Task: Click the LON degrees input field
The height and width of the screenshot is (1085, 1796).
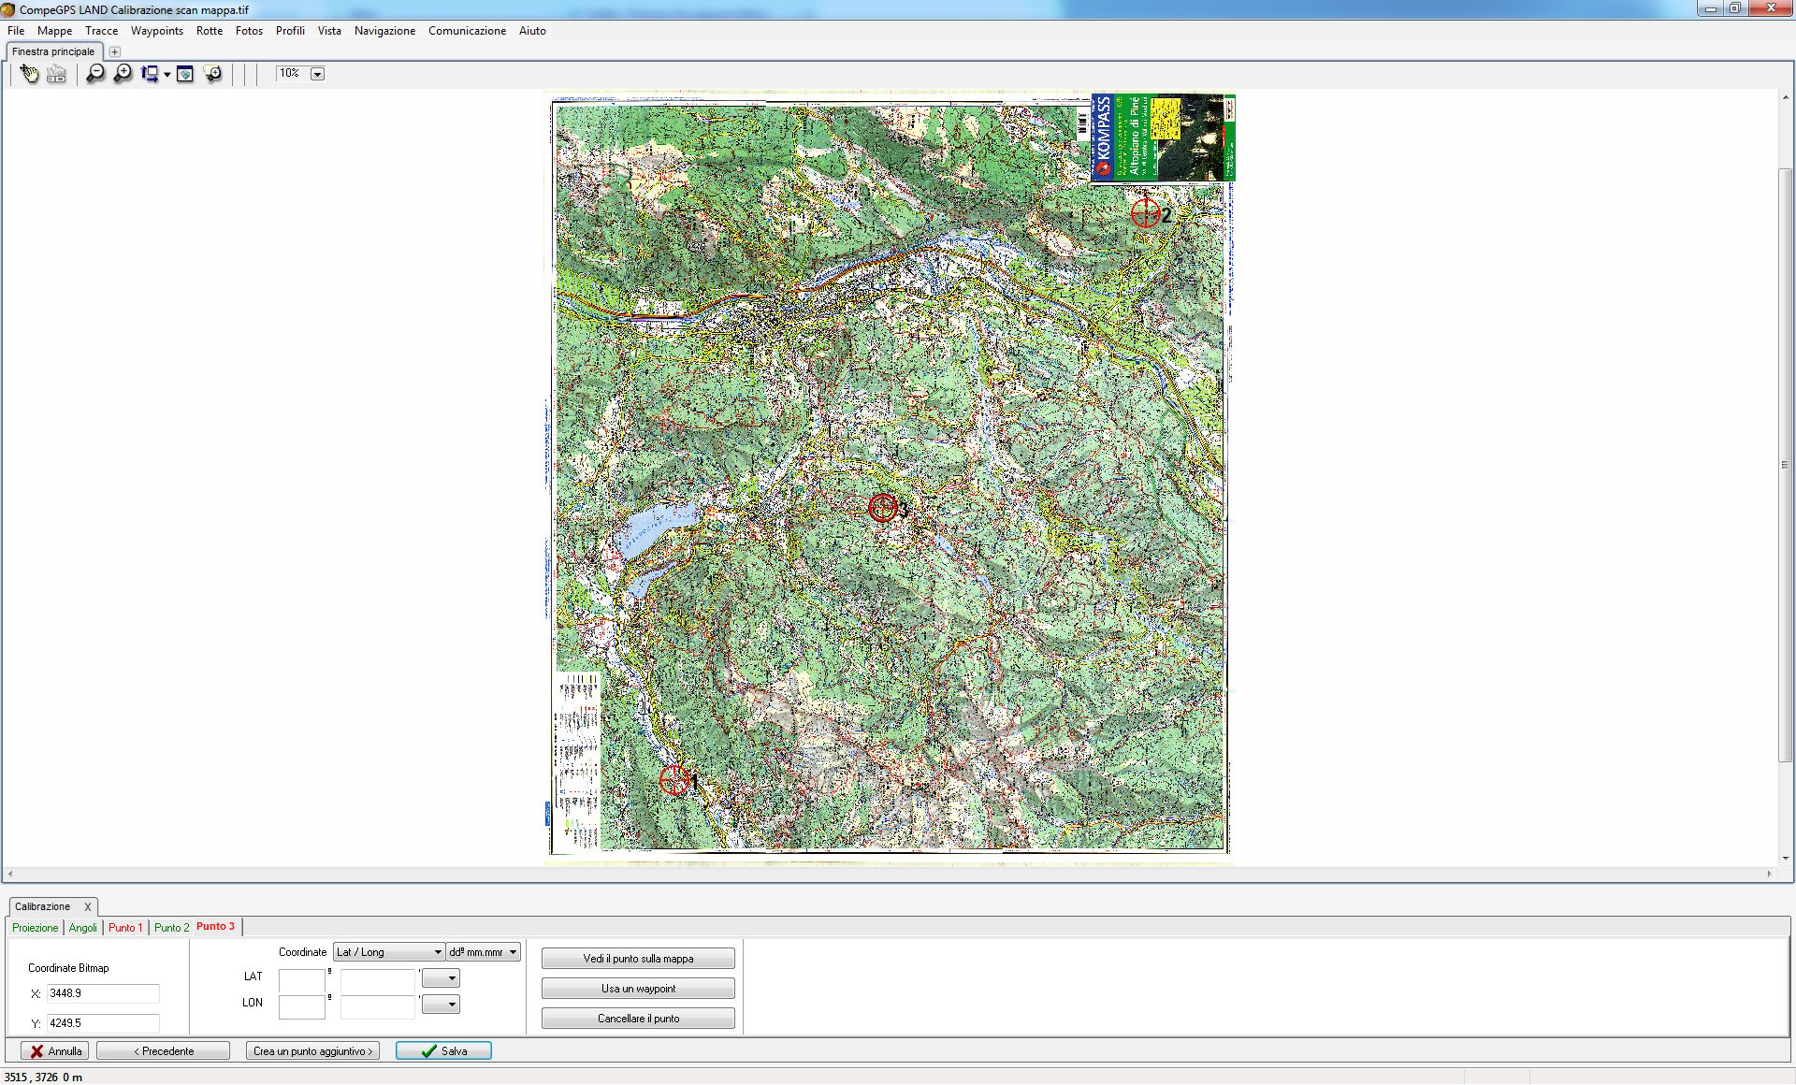Action: 302,1006
